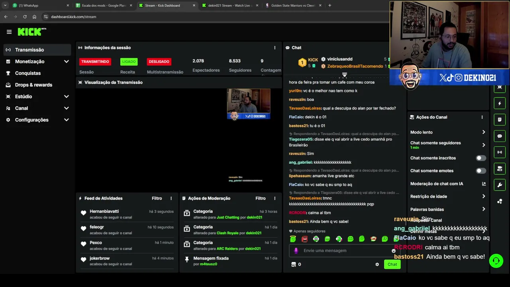Go to browser home page
This screenshot has width=510, height=287.
tap(34, 17)
